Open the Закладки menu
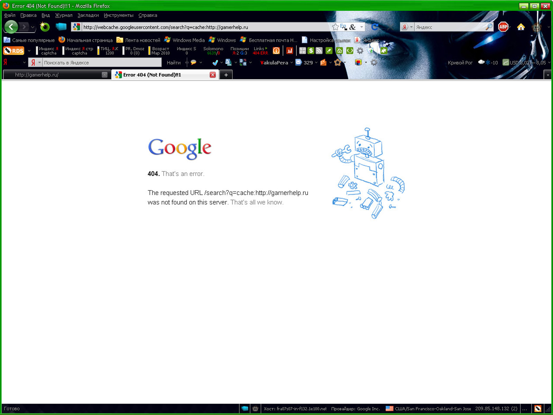 click(88, 15)
